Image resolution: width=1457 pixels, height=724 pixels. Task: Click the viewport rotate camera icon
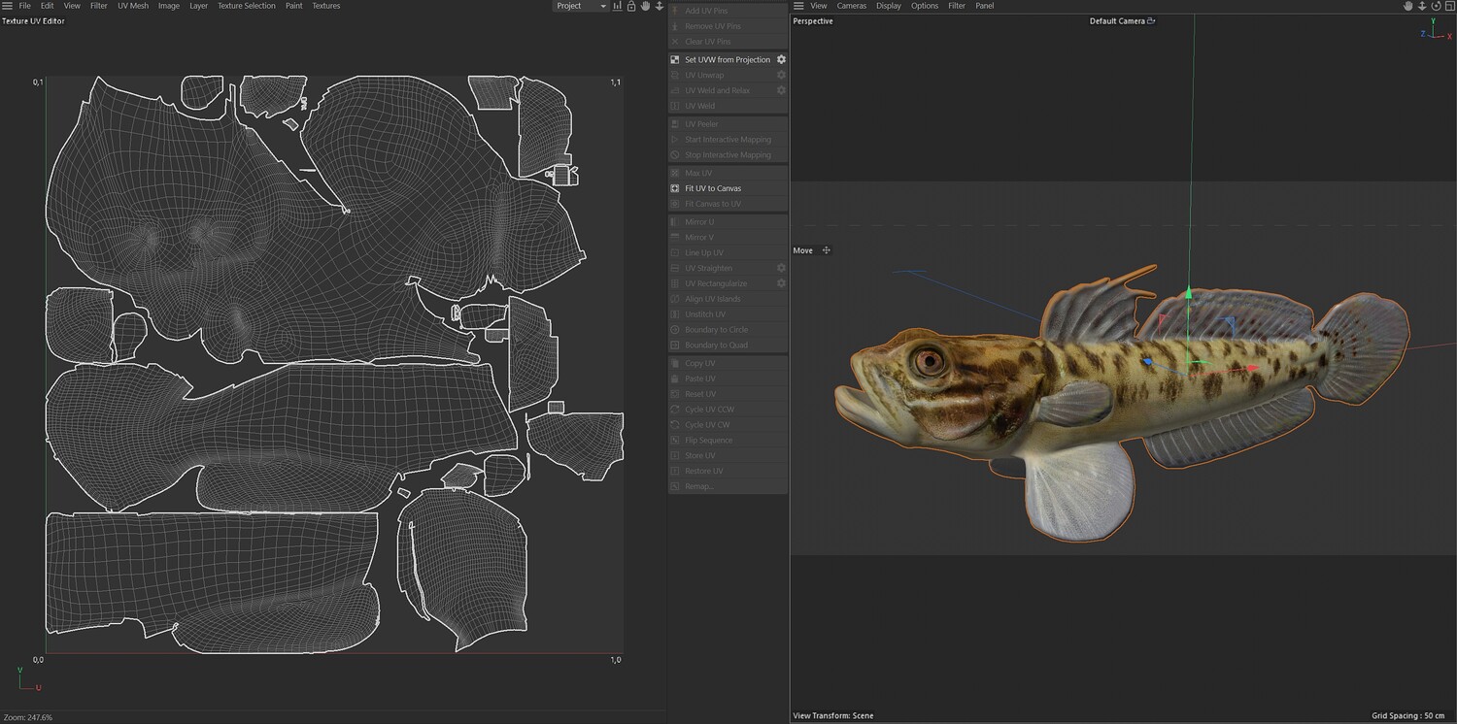pyautogui.click(x=1435, y=6)
